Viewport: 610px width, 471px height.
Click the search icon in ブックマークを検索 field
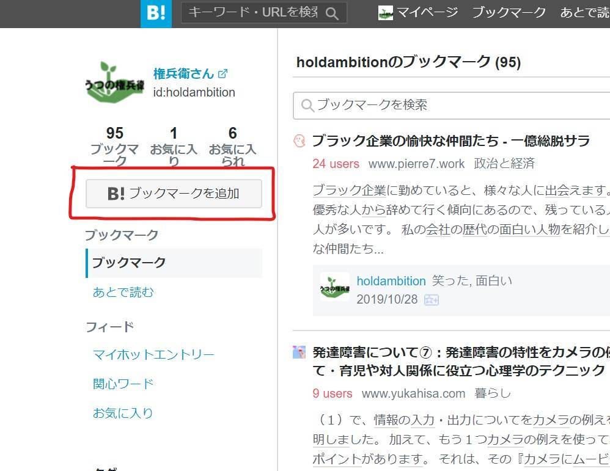click(307, 106)
